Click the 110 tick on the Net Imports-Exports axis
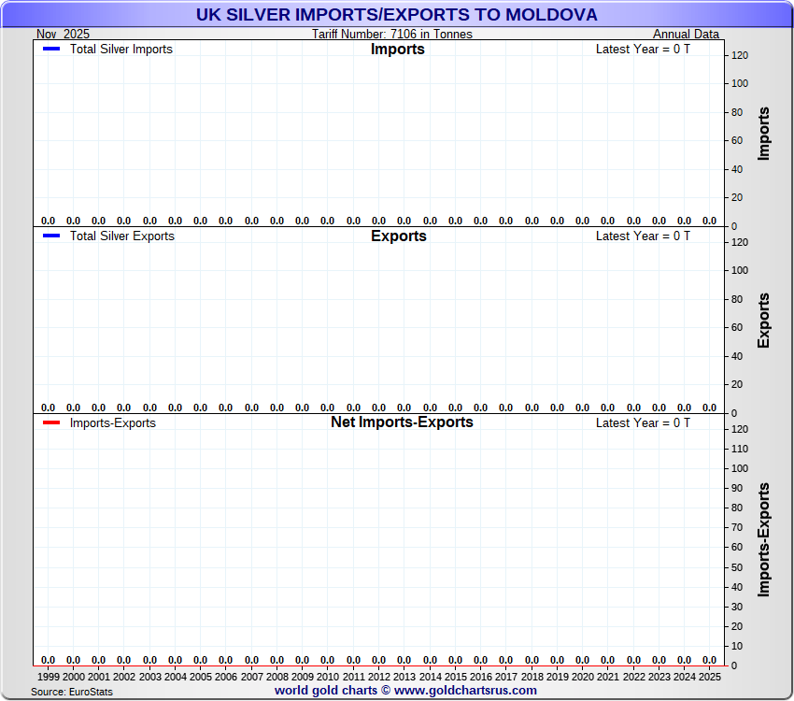Image resolution: width=794 pixels, height=701 pixels. [740, 449]
